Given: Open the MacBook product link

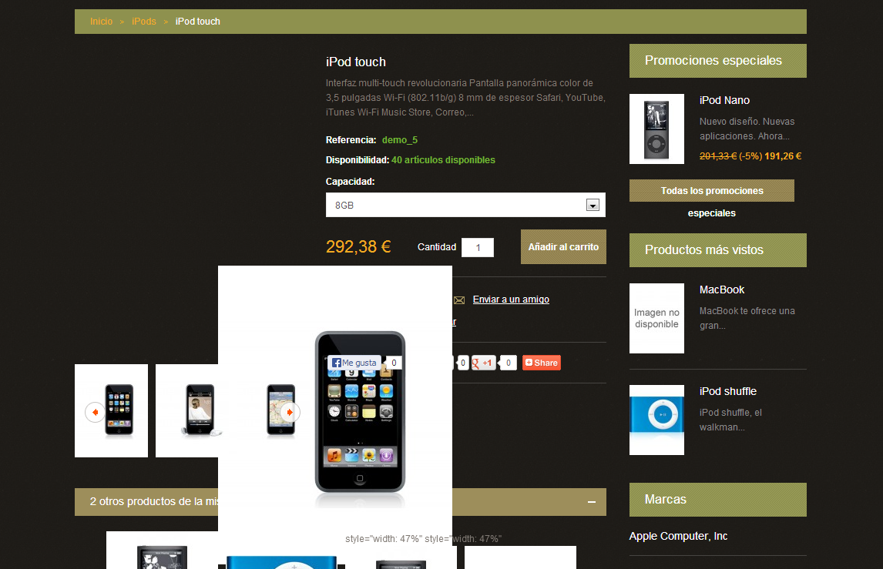Looking at the screenshot, I should point(722,290).
